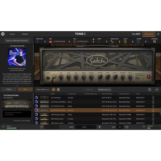Click the Try All button
The height and width of the screenshot is (161, 161).
90,90
